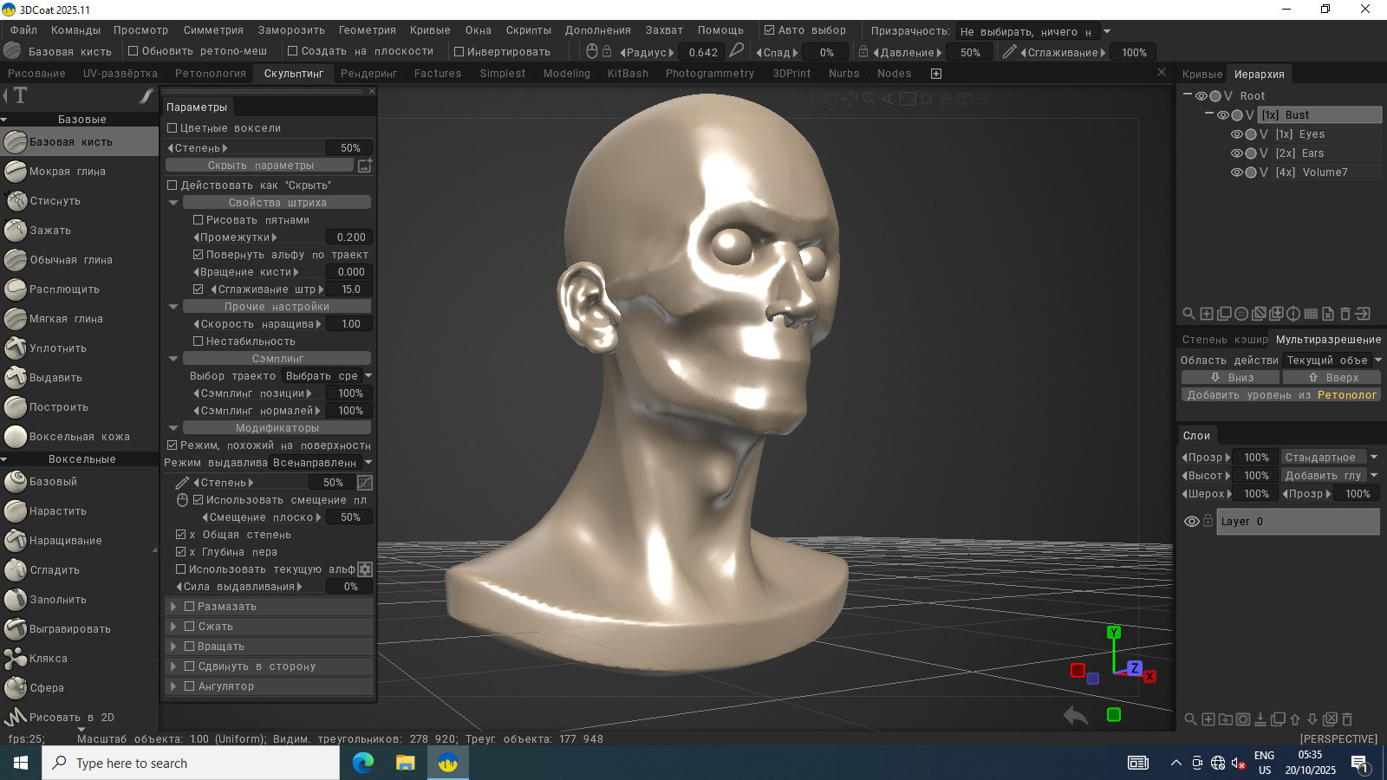Select the Воксельная кожа tool
The height and width of the screenshot is (780, 1387).
coord(79,437)
